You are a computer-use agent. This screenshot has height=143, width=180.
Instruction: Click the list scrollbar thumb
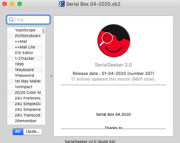(x=43, y=31)
